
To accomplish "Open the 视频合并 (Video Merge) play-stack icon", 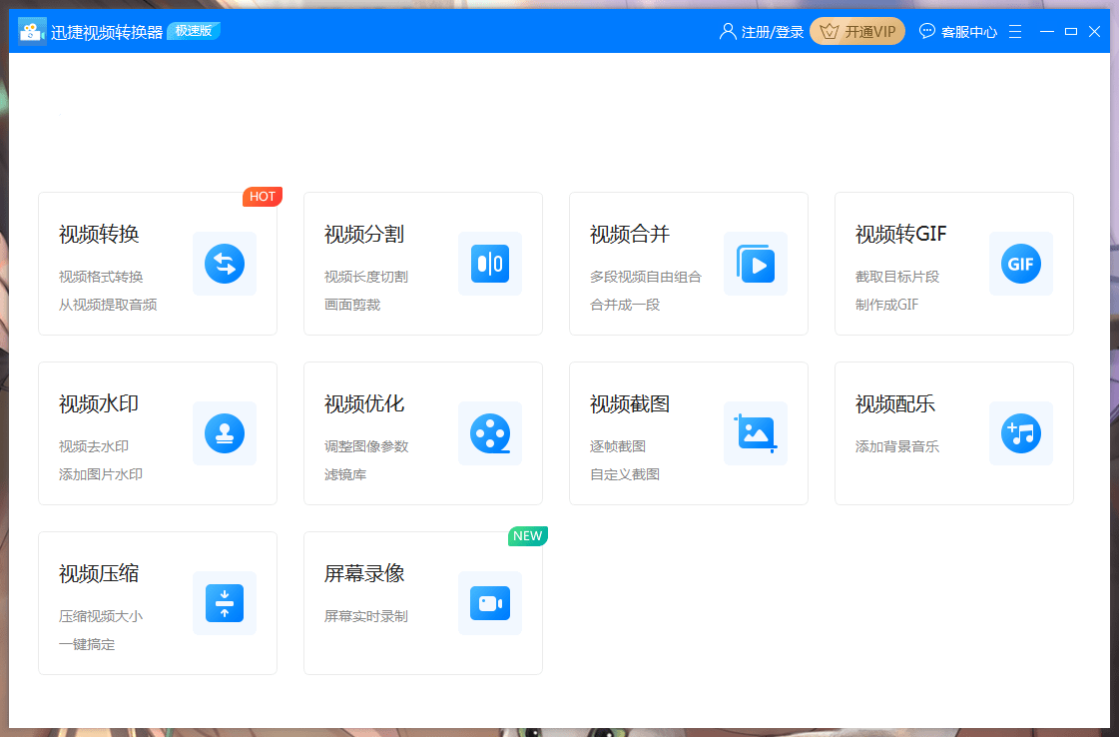I will pos(755,264).
